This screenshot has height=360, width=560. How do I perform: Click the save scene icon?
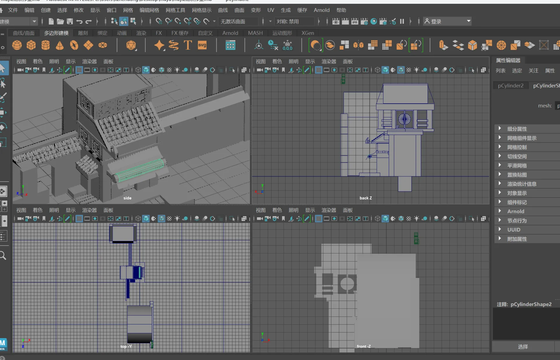70,21
